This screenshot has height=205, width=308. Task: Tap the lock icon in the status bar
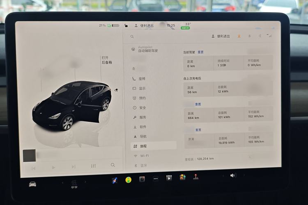click(126, 25)
